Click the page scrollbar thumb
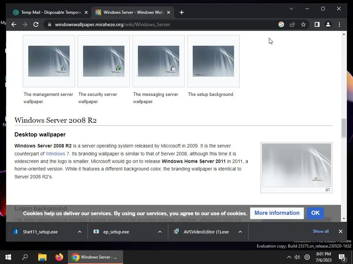The image size is (353, 264). (x=344, y=128)
